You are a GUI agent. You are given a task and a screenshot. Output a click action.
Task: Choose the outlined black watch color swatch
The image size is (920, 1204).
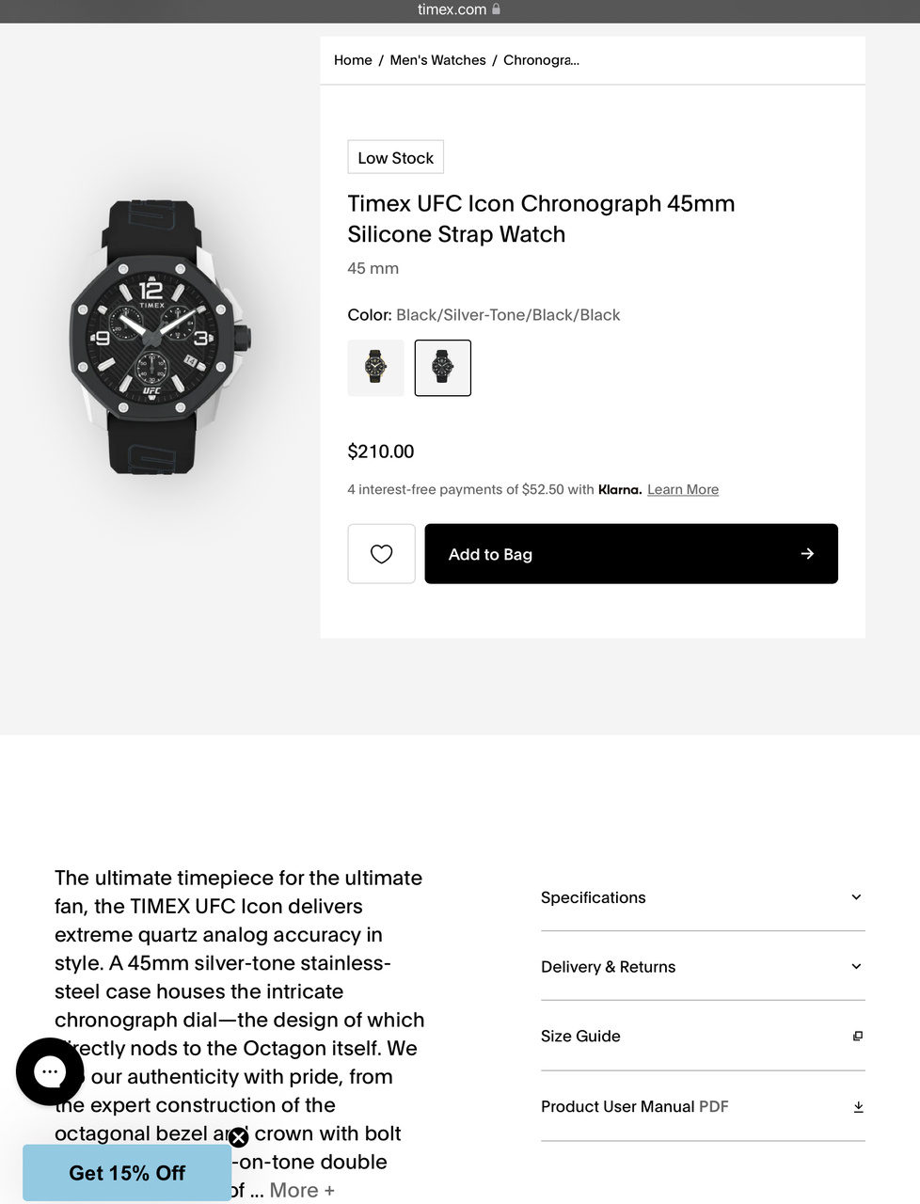(443, 368)
